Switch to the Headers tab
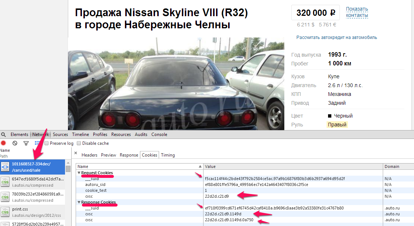414x226 pixels. (x=89, y=155)
